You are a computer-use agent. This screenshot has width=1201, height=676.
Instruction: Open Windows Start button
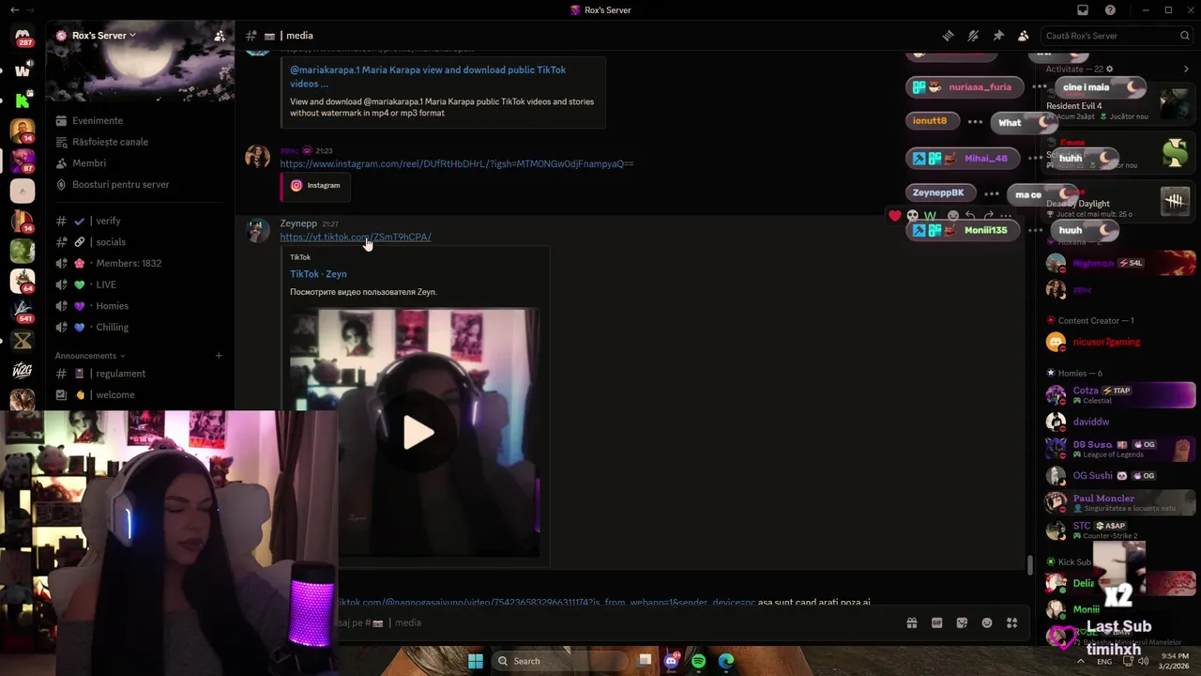click(476, 661)
